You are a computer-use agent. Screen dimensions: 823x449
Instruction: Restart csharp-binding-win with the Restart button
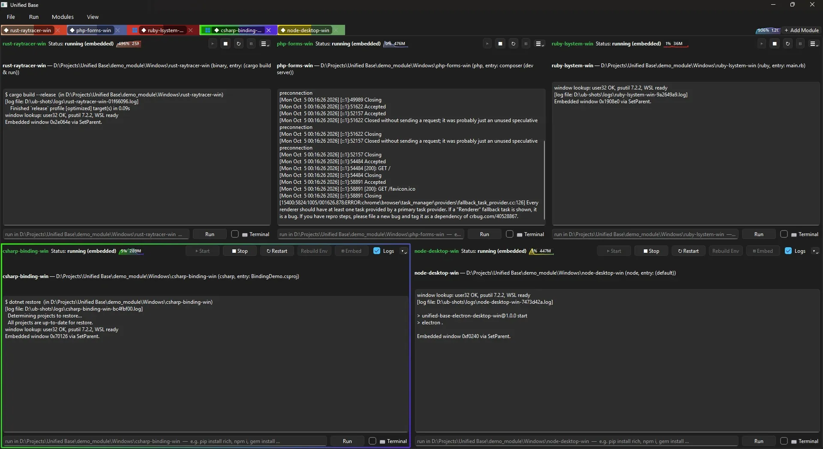(277, 251)
